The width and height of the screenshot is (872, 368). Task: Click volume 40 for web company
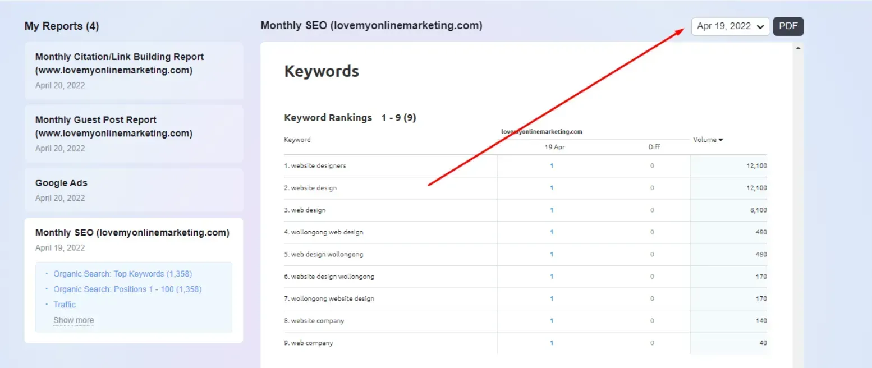click(x=763, y=343)
